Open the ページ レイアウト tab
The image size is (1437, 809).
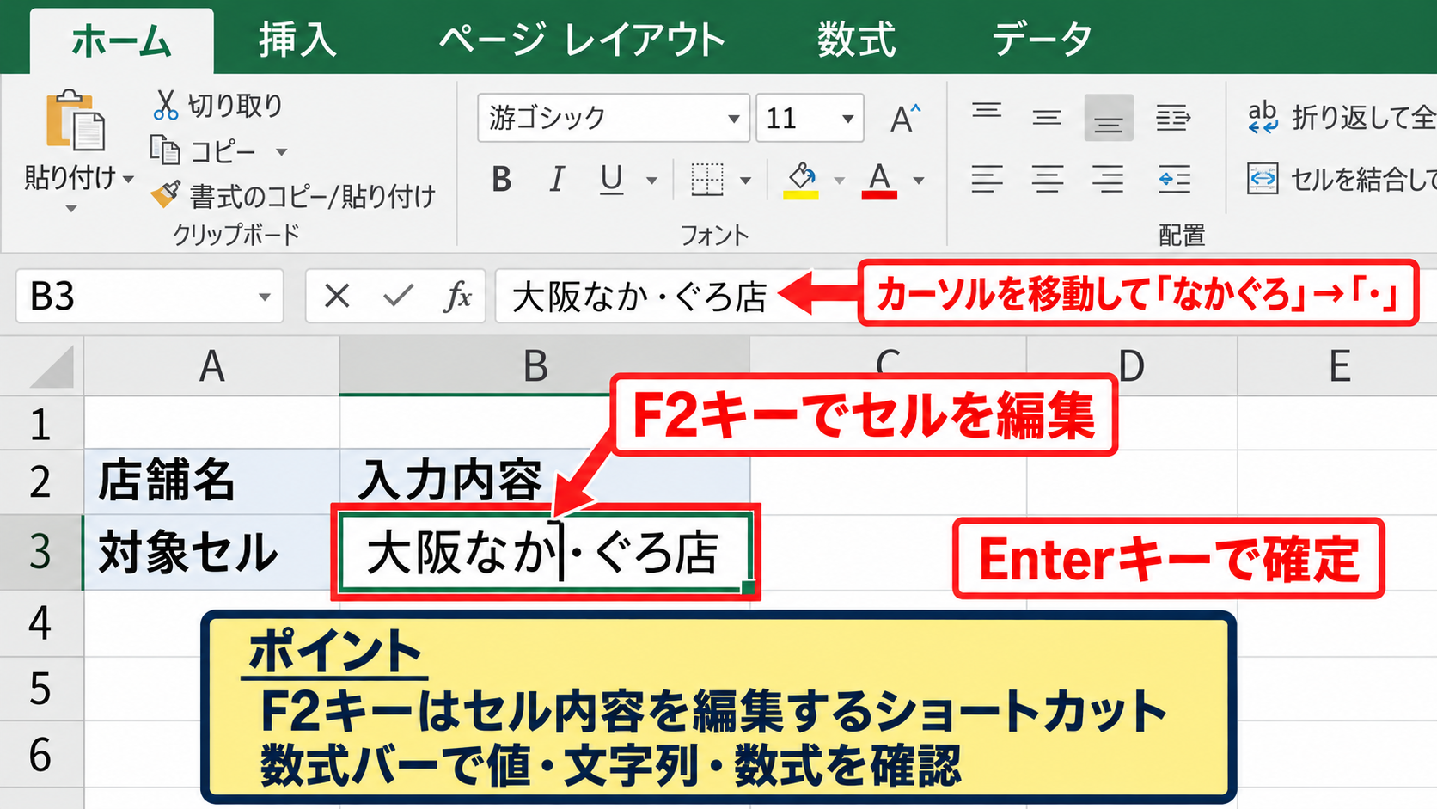tap(582, 40)
